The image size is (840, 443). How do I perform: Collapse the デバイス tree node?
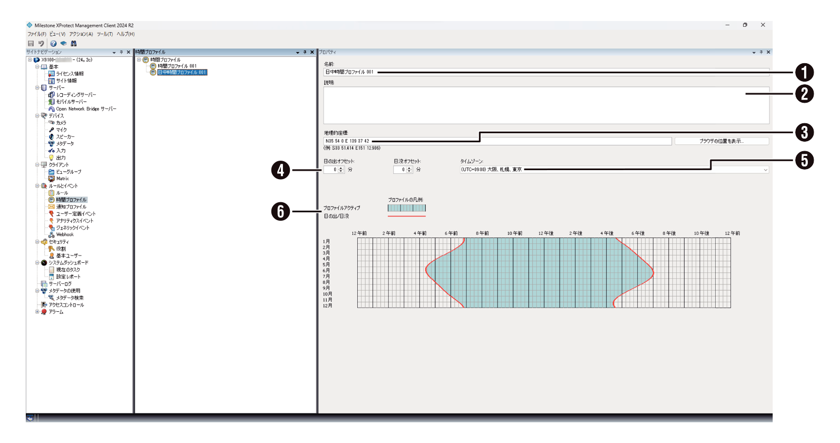pyautogui.click(x=37, y=116)
